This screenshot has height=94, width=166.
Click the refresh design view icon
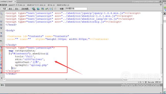point(55,9)
